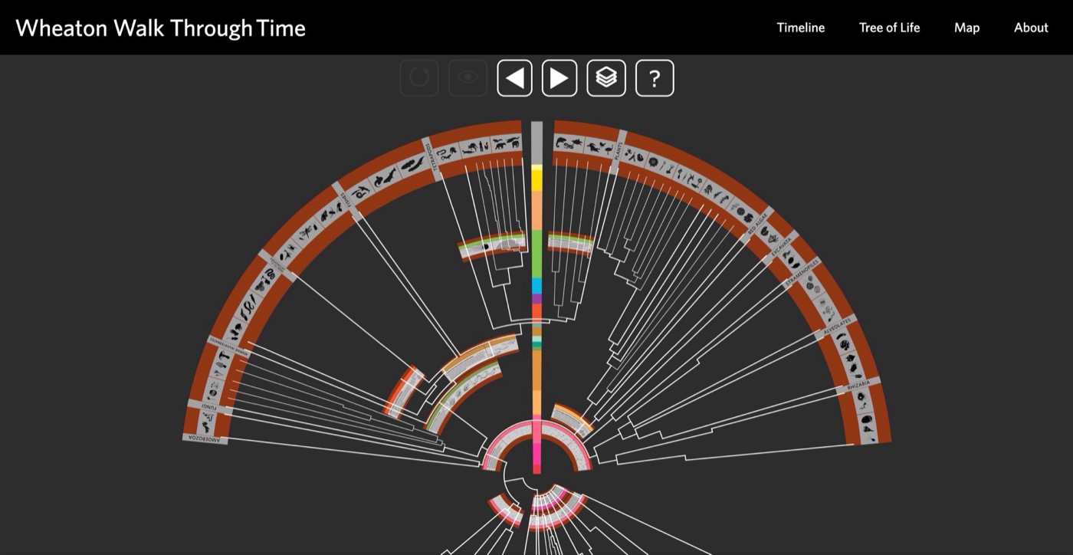Screen dimensions: 1073x555
Task: Select the AMOEBOZOA label at ring's left end
Action: 205,439
